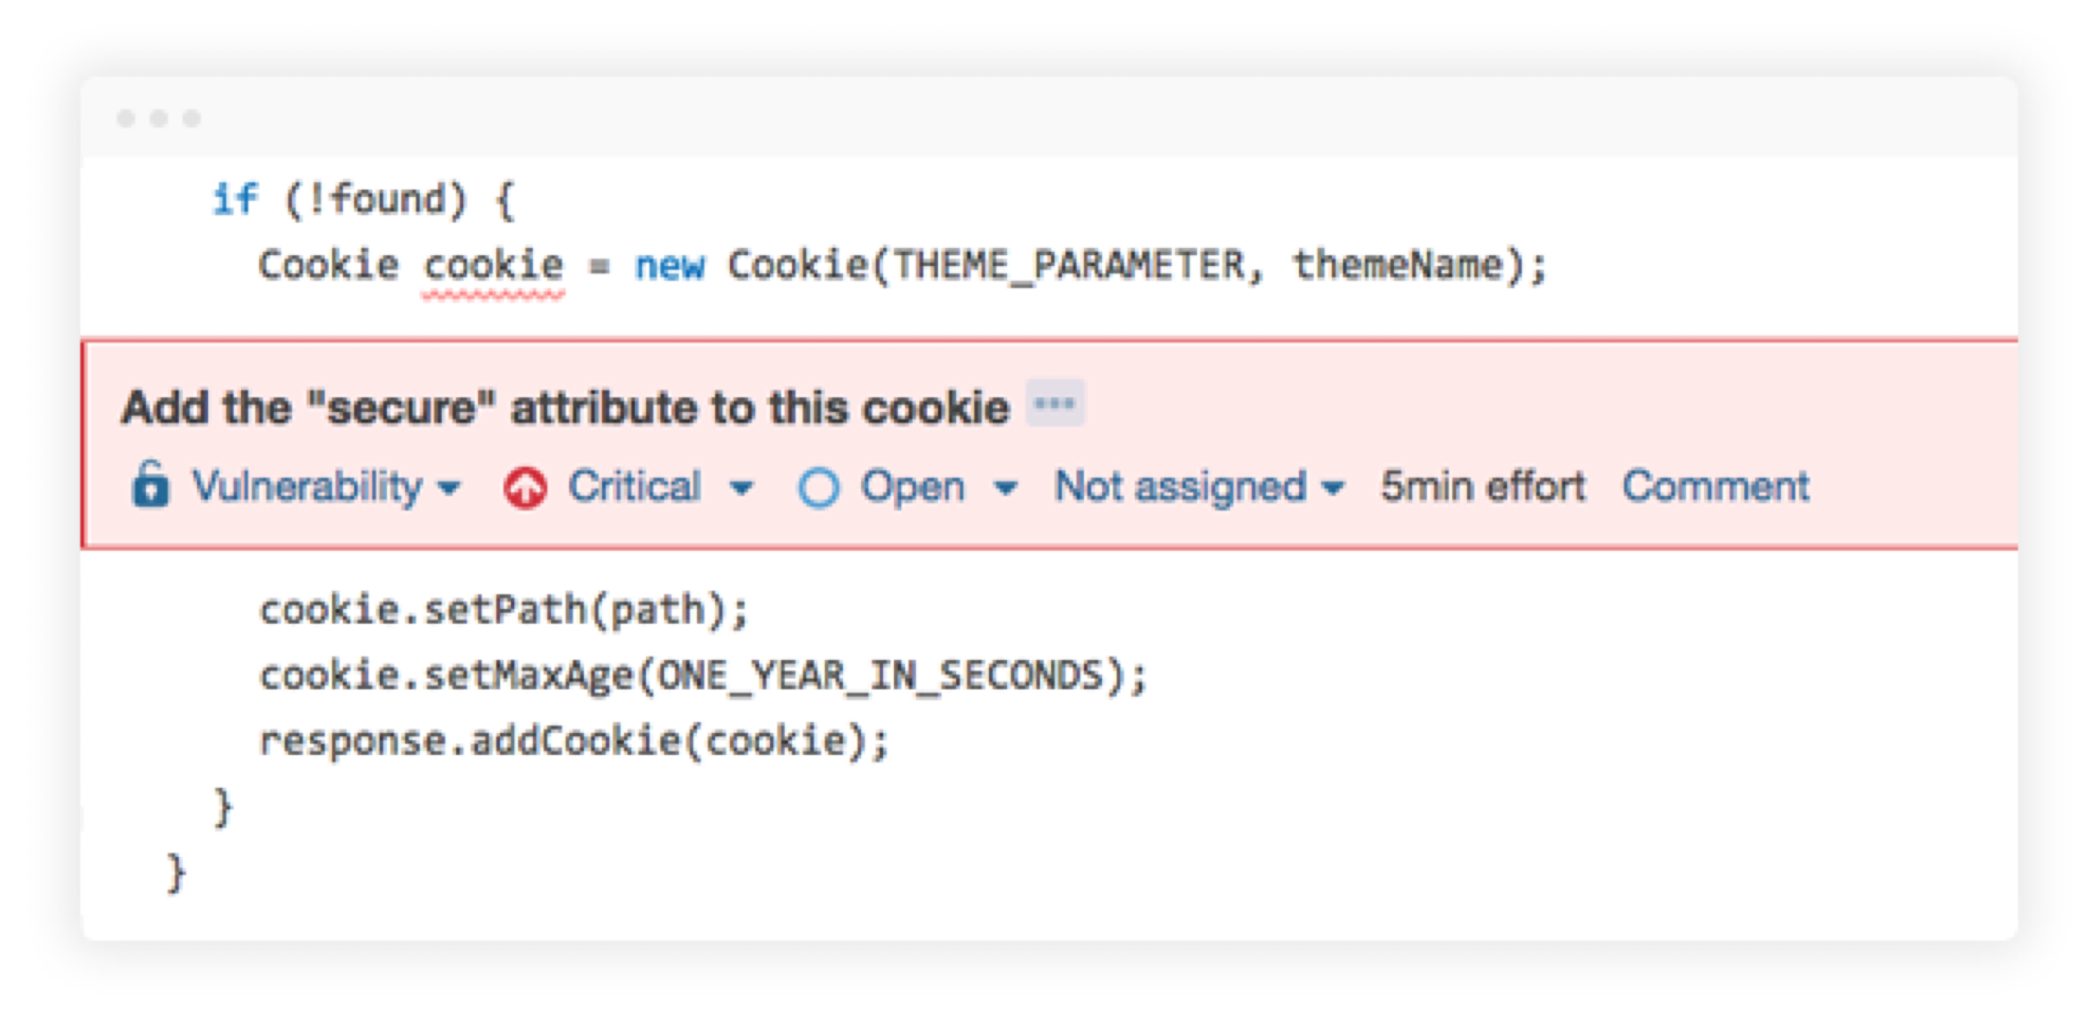
Task: Click the Vulnerability type label
Action: pyautogui.click(x=307, y=487)
